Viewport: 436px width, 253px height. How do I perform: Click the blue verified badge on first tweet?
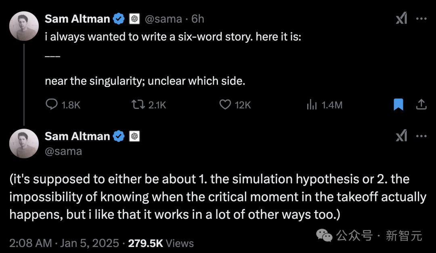click(x=119, y=19)
